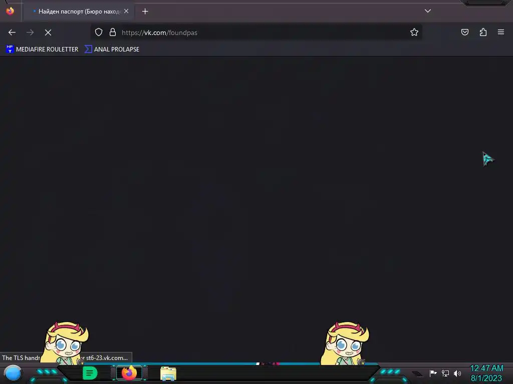Open the MEDIAFIRE ROULETTER bookmark
Image resolution: width=513 pixels, height=384 pixels.
(x=42, y=49)
